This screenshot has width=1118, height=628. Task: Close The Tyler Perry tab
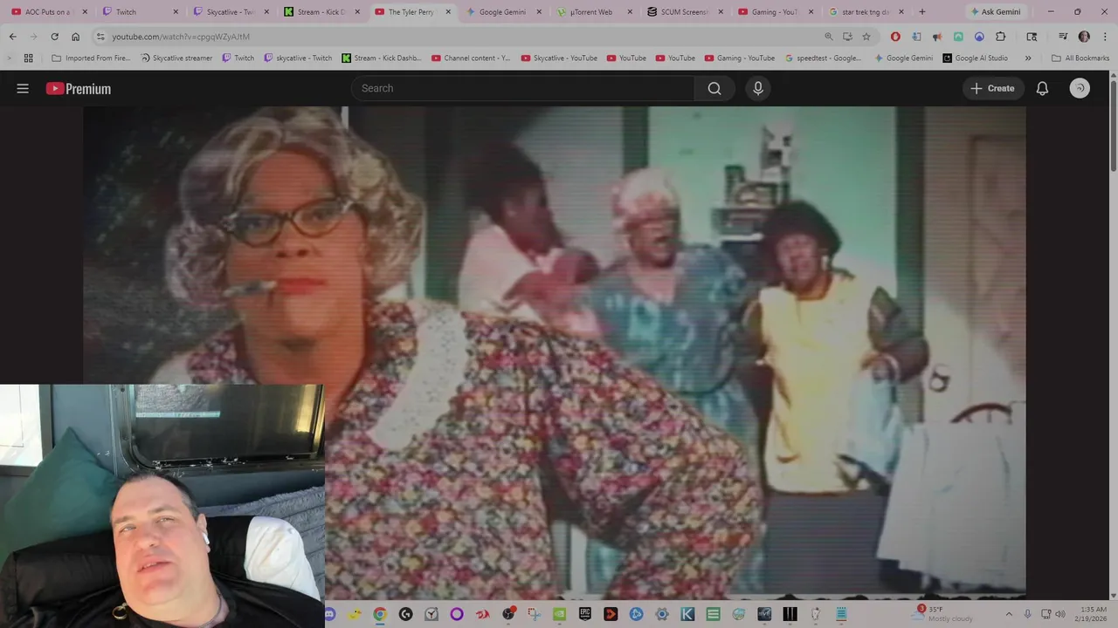click(x=449, y=12)
